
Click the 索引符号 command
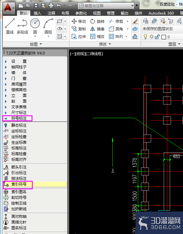[35, 184]
